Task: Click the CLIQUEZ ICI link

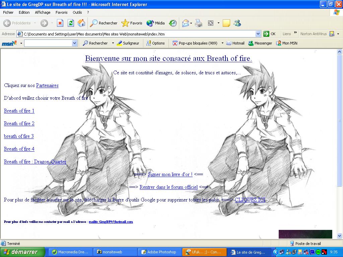Action: [250, 200]
